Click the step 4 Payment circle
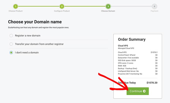 pyautogui.click(x=154, y=6)
